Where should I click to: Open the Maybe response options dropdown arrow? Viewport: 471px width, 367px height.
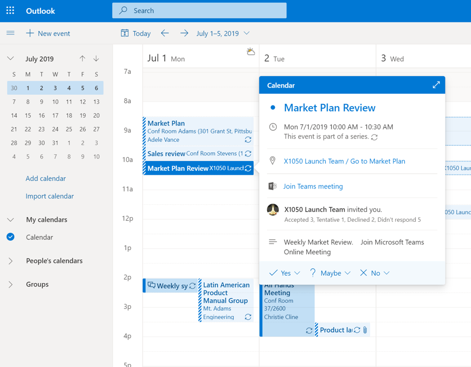(348, 273)
